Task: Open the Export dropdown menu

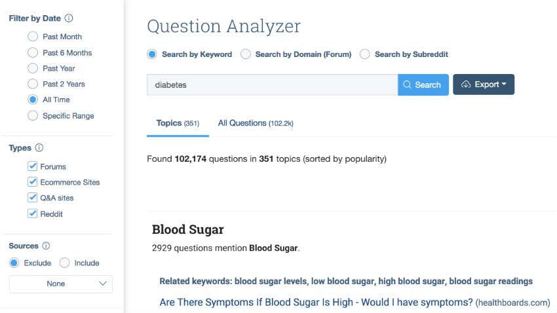Action: [x=484, y=84]
